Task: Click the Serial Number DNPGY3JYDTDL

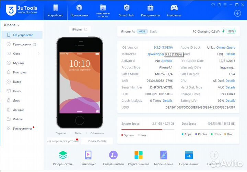Action: coord(161,87)
